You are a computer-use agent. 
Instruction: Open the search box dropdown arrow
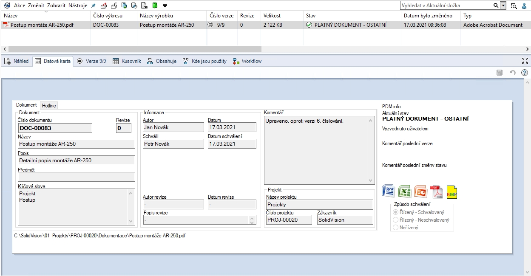pos(503,6)
